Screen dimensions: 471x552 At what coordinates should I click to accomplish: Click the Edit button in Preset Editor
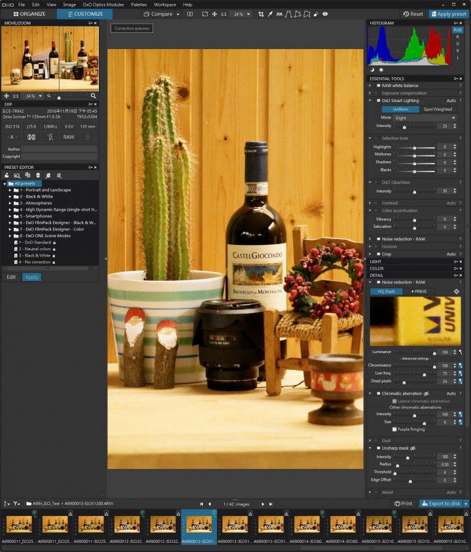tap(11, 278)
